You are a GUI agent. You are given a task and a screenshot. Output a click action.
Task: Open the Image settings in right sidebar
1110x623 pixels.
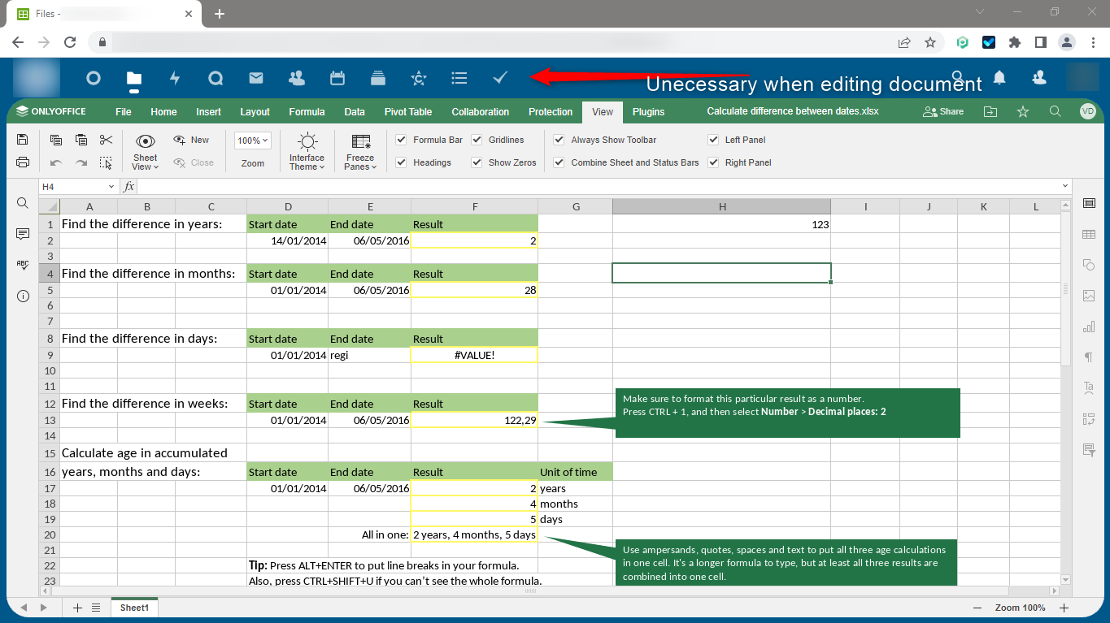(x=1089, y=296)
